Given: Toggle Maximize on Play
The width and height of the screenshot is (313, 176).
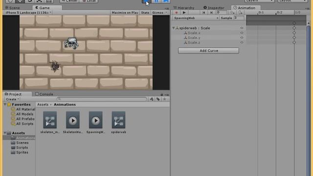Looking at the screenshot, I should click(x=125, y=13).
